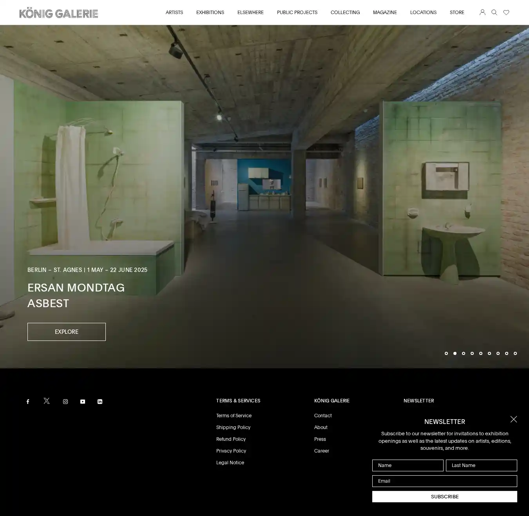Click the Explore button for Asbest
The height and width of the screenshot is (516, 529).
pos(67,332)
